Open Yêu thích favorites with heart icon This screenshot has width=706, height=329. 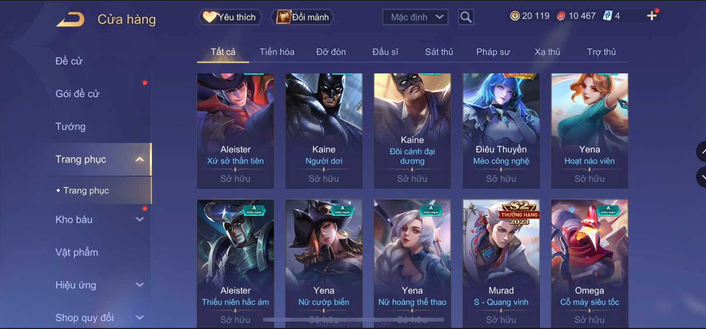(230, 17)
